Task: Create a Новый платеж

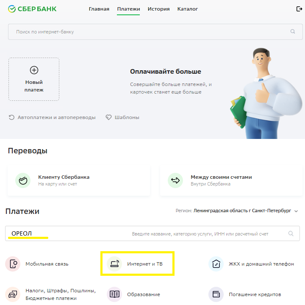Action: pos(34,79)
